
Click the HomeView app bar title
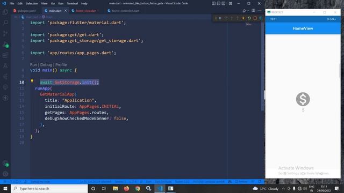point(303,28)
